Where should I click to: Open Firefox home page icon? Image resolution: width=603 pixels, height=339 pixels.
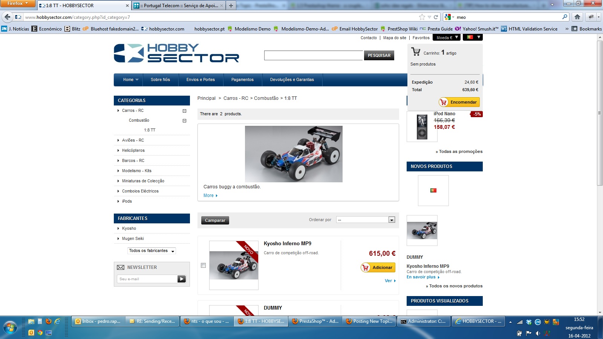[x=577, y=17]
